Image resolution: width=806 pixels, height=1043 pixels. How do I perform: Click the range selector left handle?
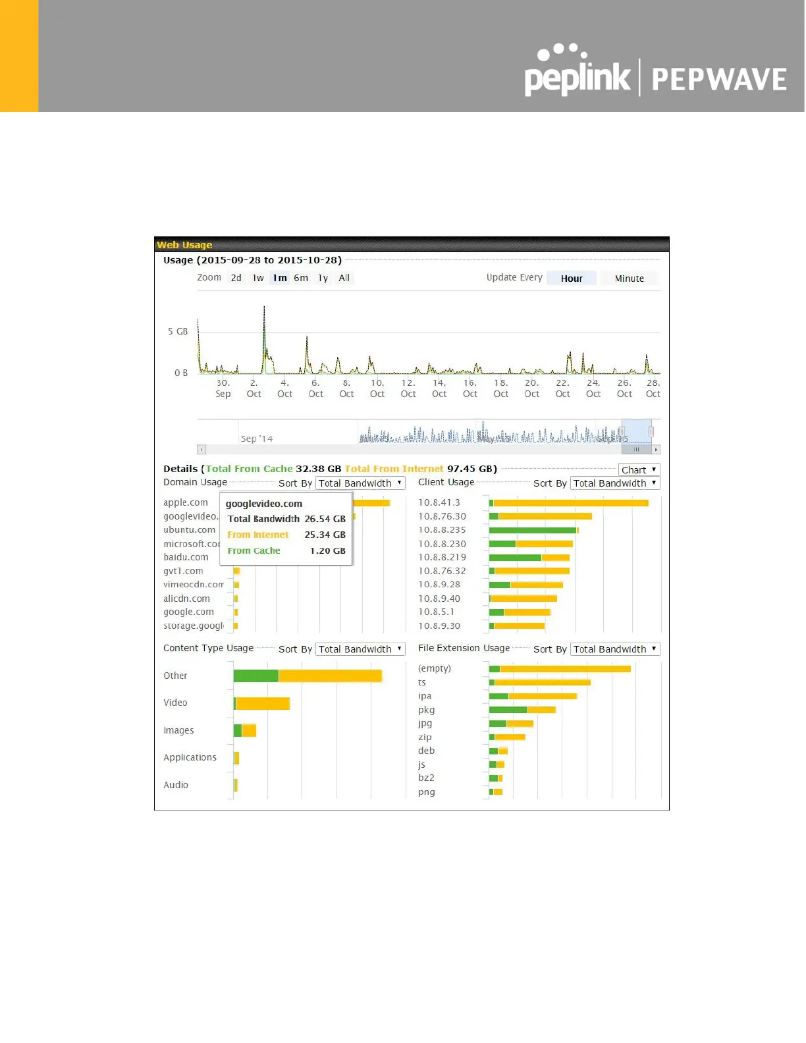pyautogui.click(x=622, y=432)
